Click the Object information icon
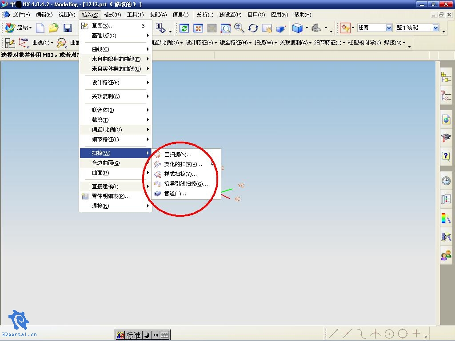Image resolution: width=455 pixels, height=341 pixels. [160, 28]
